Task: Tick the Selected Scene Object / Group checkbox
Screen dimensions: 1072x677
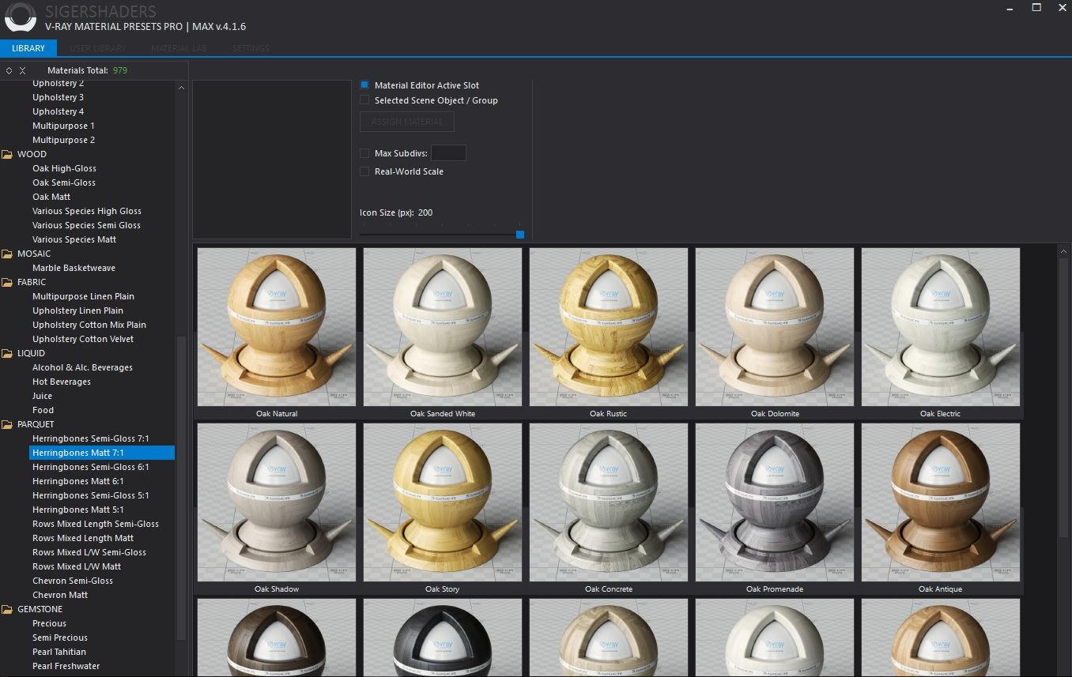Action: click(364, 100)
